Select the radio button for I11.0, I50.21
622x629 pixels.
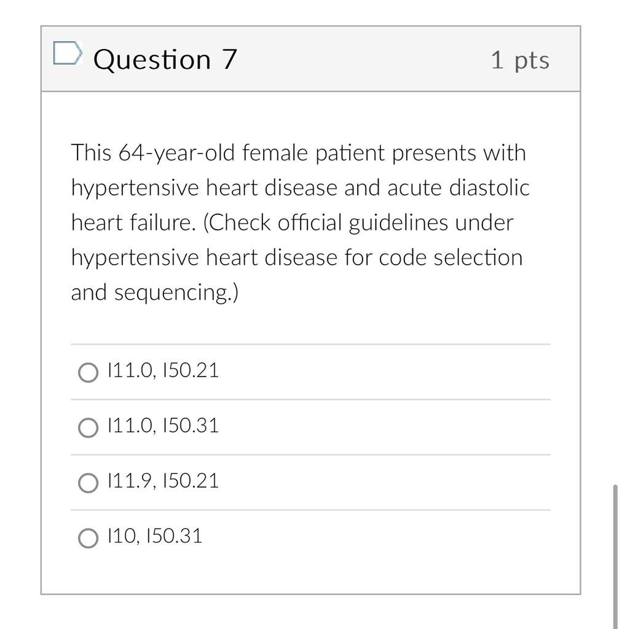[x=89, y=372]
